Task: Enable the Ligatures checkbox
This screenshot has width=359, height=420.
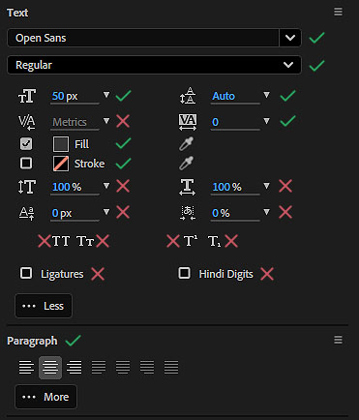Action: click(x=26, y=273)
